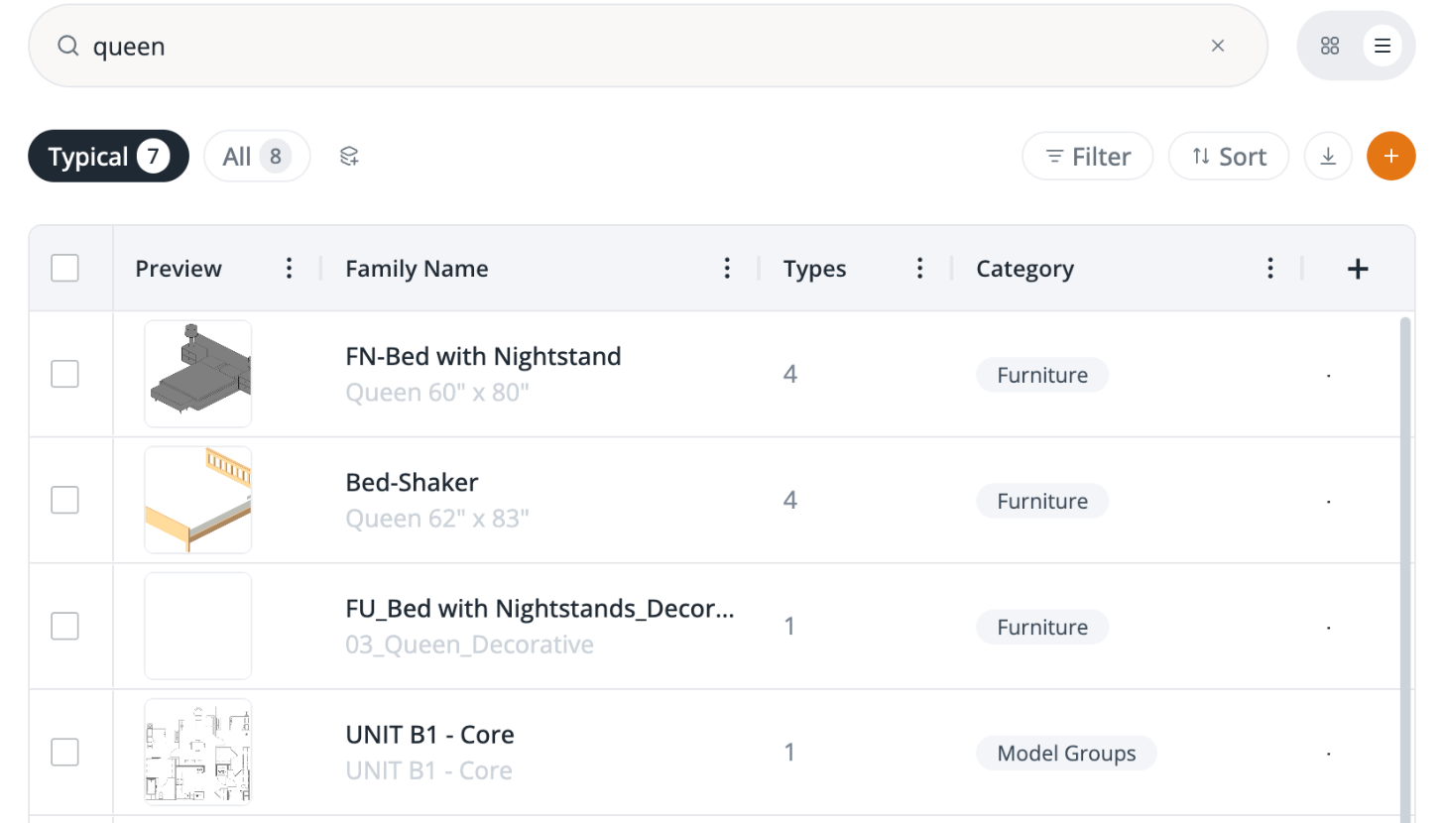Click the FN-Bed with Nightstand family name
Image resolution: width=1444 pixels, height=823 pixels.
click(483, 356)
